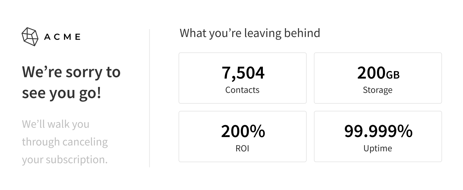This screenshot has width=463, height=190.
Task: Select the 99.999% Uptime card
Action: tap(378, 136)
